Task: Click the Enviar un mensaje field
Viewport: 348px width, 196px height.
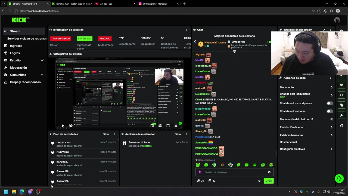Action: (x=234, y=172)
